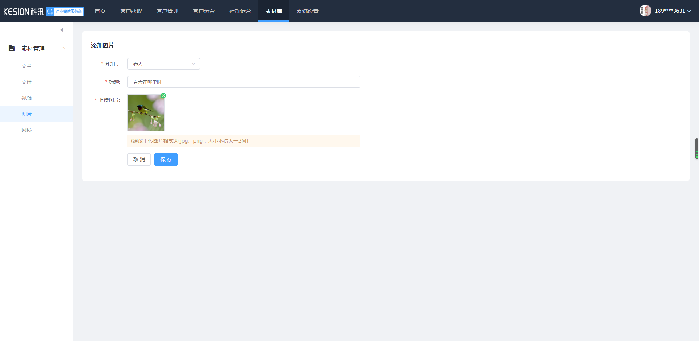699x341 pixels.
Task: Click the 标题 text input field
Action: 244,82
